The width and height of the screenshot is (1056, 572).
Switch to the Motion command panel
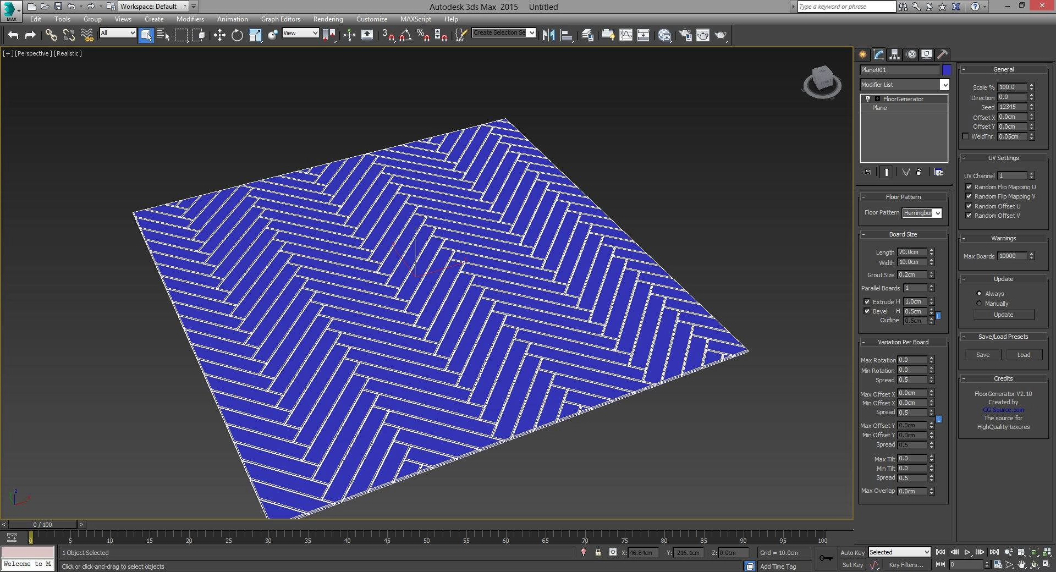click(x=911, y=54)
